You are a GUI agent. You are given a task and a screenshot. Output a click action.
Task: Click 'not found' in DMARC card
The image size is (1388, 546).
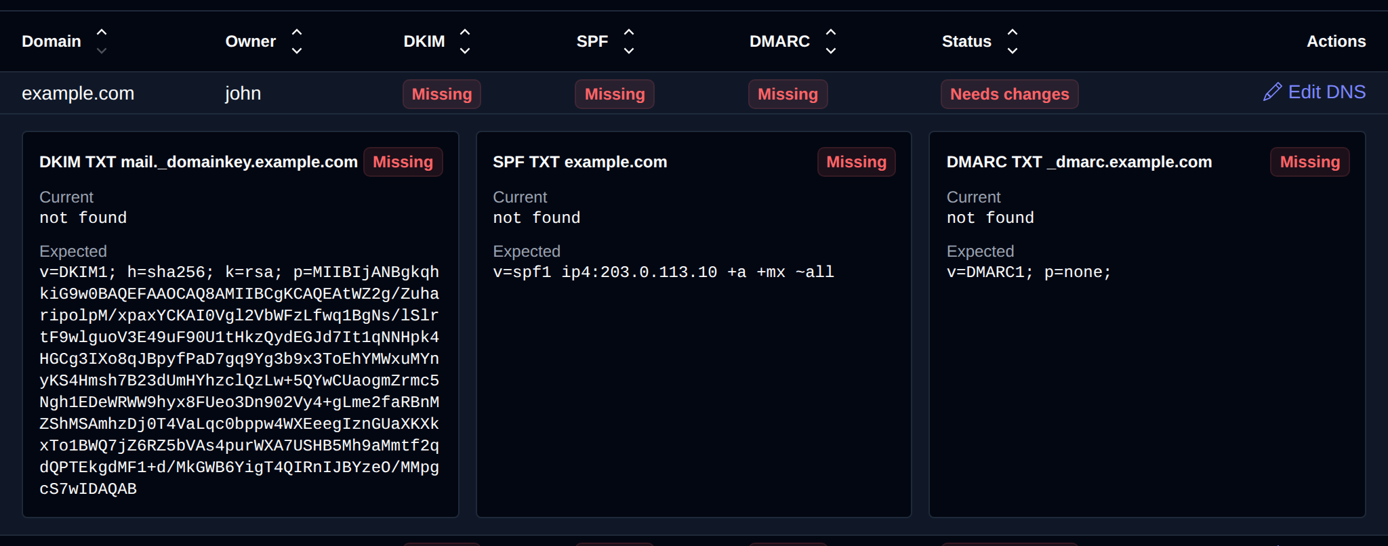(x=990, y=218)
